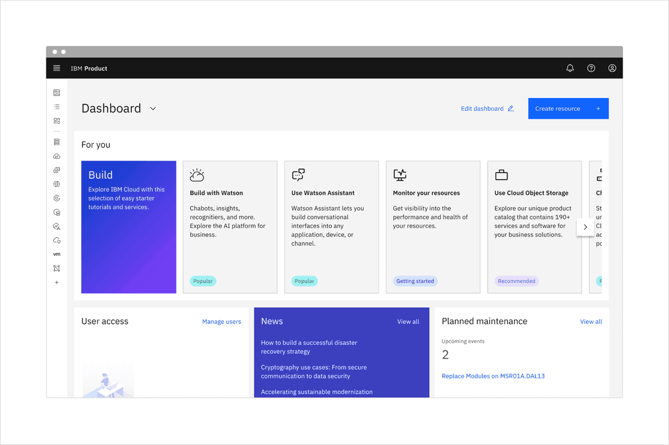Open the VM sidebar icon

click(56, 254)
